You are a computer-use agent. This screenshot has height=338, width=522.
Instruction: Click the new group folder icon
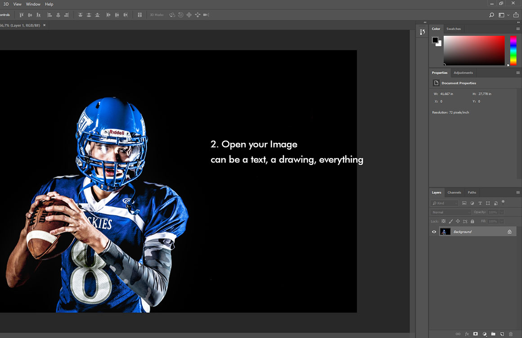pyautogui.click(x=493, y=334)
